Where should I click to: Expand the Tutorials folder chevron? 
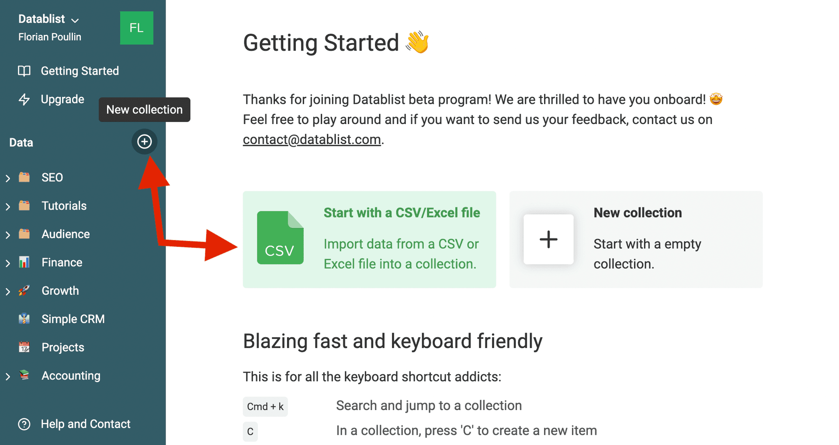[7, 207]
